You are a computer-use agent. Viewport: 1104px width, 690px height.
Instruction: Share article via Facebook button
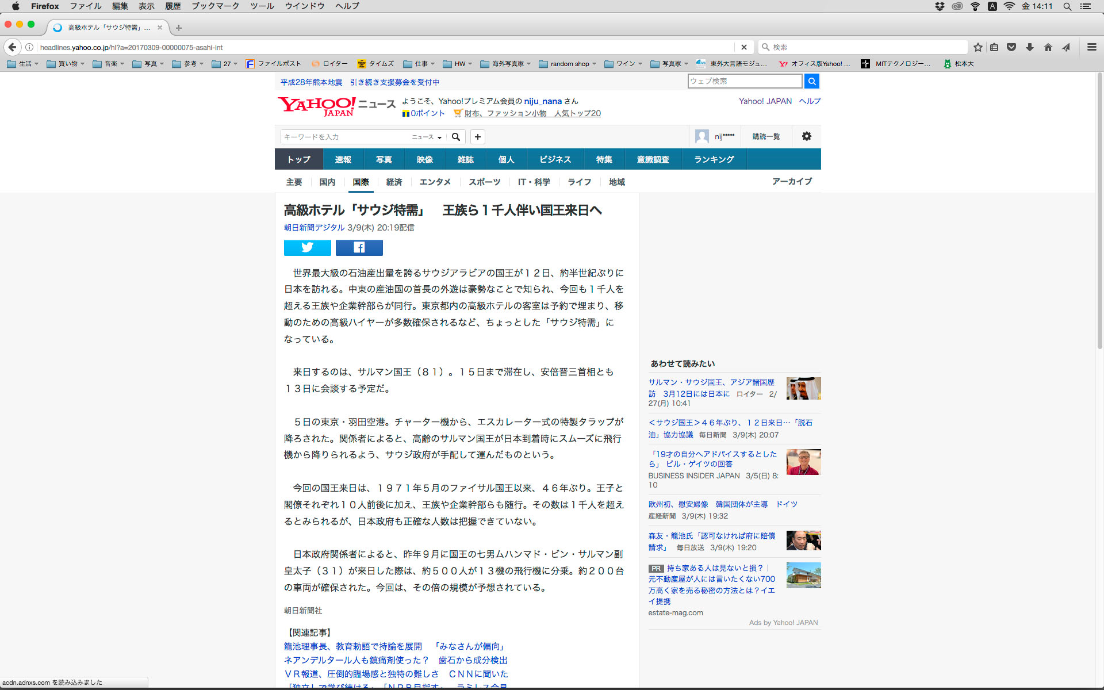[x=359, y=248]
